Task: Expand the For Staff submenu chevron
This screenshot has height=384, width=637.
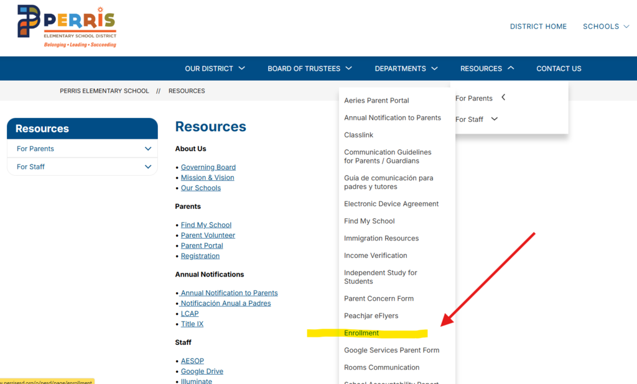Action: [495, 119]
